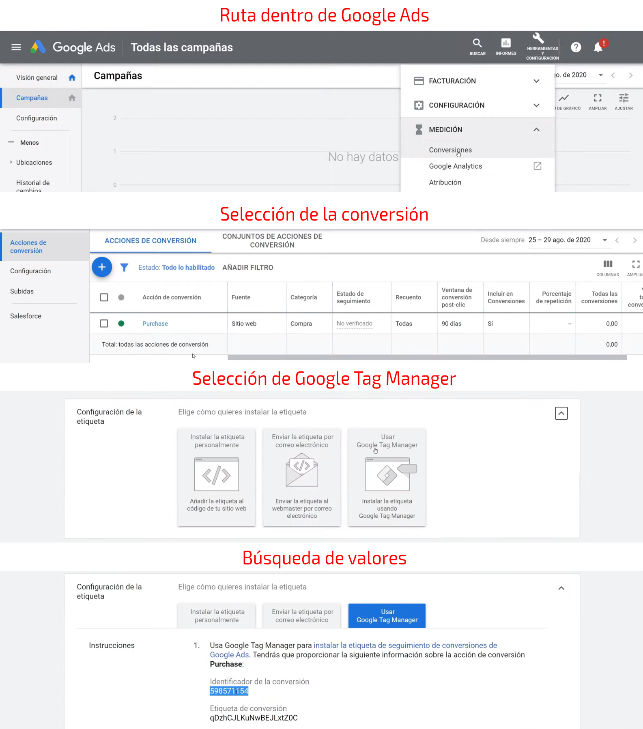Viewport: 643px width, 729px height.
Task: Collapse the Medición section
Action: tap(536, 129)
